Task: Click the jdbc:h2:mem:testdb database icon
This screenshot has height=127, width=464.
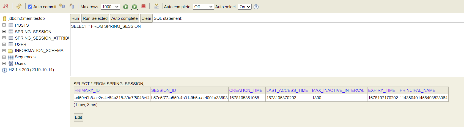Action: (x=5, y=18)
